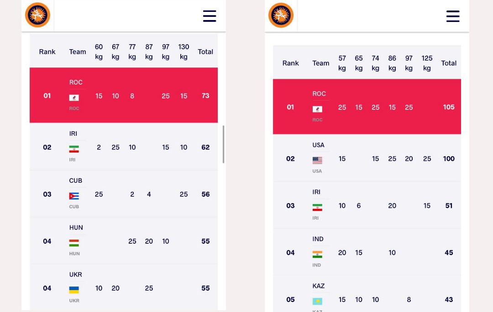
Task: Click the HUN team name link
Action: [76, 227]
